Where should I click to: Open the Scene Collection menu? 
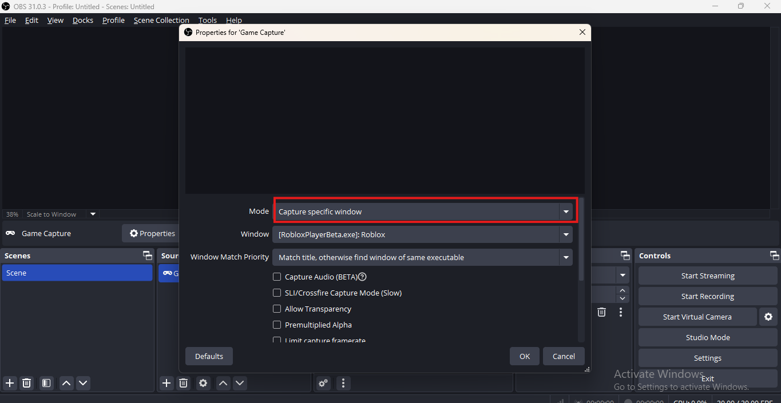tap(161, 20)
